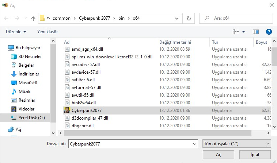Click file list vertical scrollbar down arrow

point(274,127)
